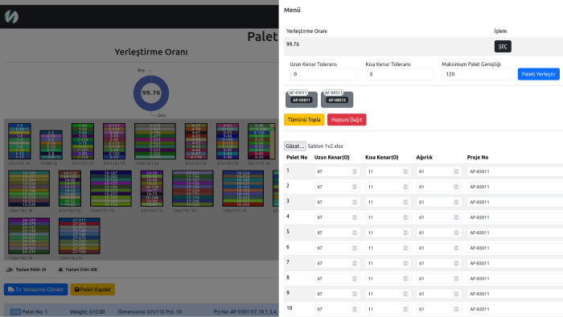
Task: Click the ŞEÇ button
Action: 503,47
